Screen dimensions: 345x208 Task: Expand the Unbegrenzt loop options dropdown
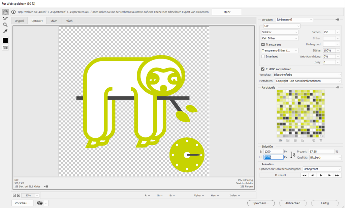322,169
